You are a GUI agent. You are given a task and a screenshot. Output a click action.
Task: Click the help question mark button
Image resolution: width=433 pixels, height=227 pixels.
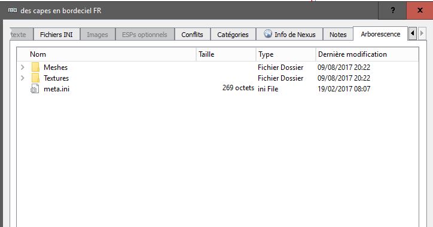pos(393,11)
